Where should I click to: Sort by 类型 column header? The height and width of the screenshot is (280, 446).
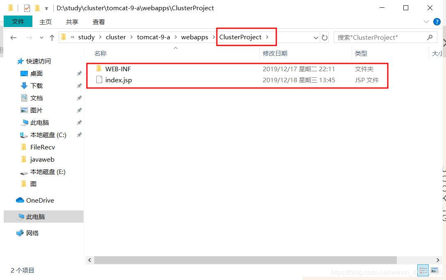[361, 53]
